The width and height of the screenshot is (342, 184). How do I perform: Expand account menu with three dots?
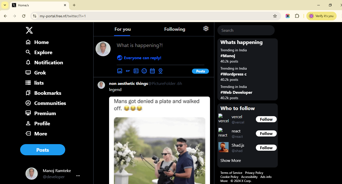[78, 176]
